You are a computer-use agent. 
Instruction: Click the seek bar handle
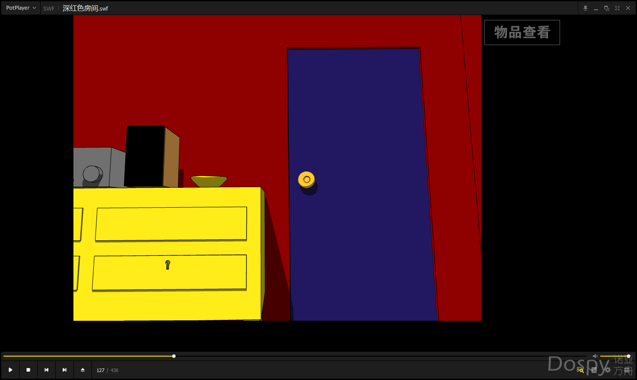pos(174,356)
